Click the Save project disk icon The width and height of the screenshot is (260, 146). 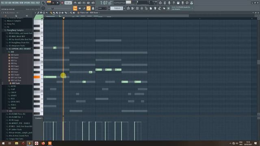tap(178, 3)
